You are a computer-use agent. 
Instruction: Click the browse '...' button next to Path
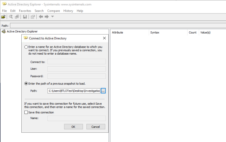[x=103, y=91]
